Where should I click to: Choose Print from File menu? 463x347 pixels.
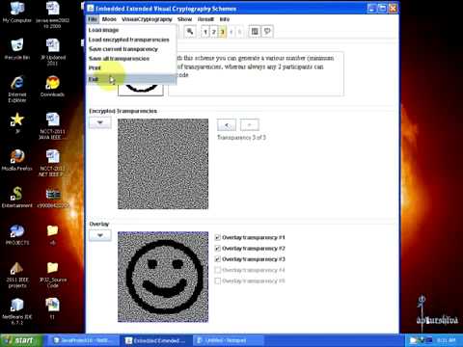(132, 67)
